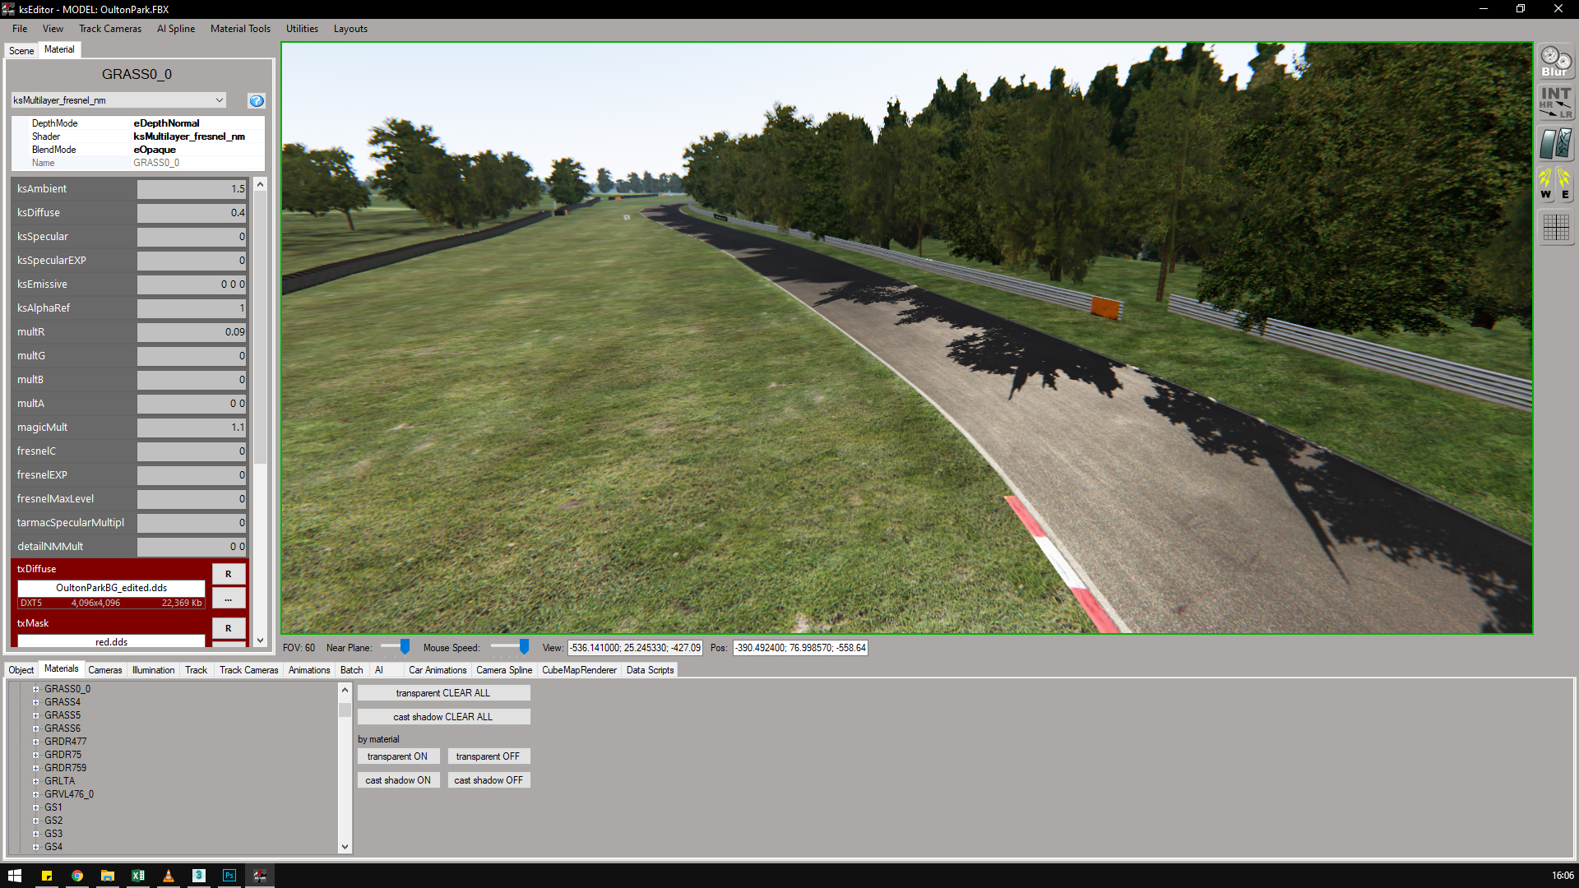Switch to the Car Animations tab
The width and height of the screenshot is (1579, 888).
pos(438,670)
